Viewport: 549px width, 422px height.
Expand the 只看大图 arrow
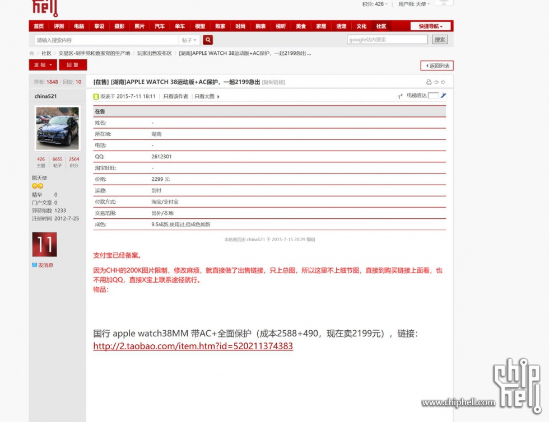pos(218,97)
